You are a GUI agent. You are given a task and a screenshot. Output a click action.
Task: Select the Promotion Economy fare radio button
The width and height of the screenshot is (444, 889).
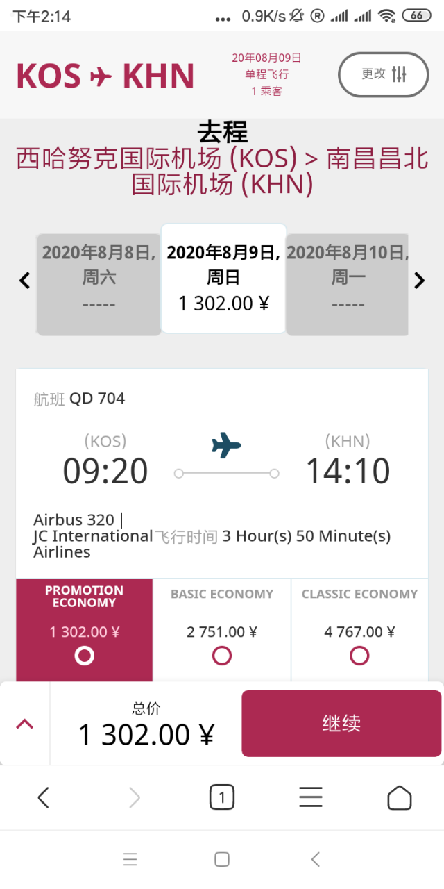tap(84, 655)
